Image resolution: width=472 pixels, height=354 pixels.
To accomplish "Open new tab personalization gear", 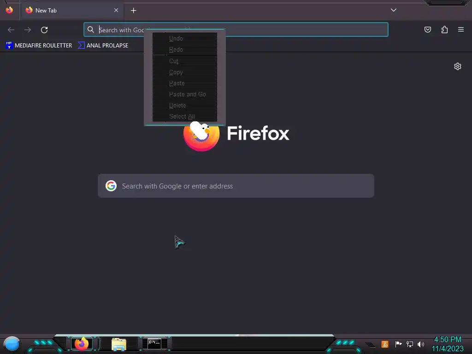I will [x=458, y=66].
